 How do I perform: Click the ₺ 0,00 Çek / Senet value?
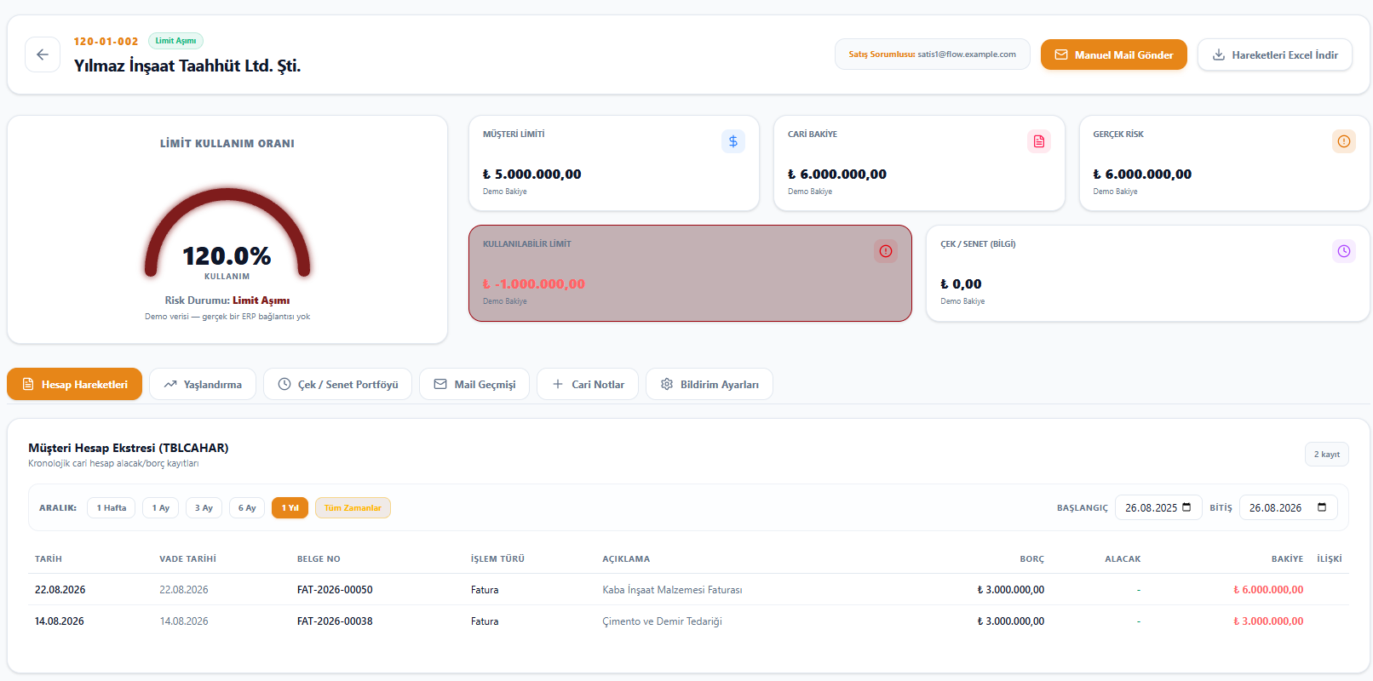961,283
